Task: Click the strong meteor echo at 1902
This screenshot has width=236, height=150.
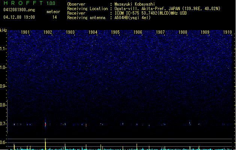Action: coord(45,124)
